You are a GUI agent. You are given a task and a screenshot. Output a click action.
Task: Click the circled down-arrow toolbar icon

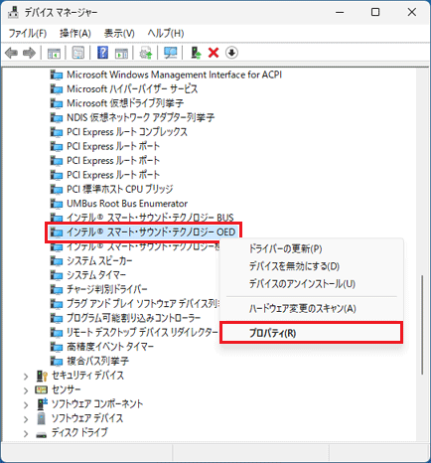pyautogui.click(x=231, y=53)
